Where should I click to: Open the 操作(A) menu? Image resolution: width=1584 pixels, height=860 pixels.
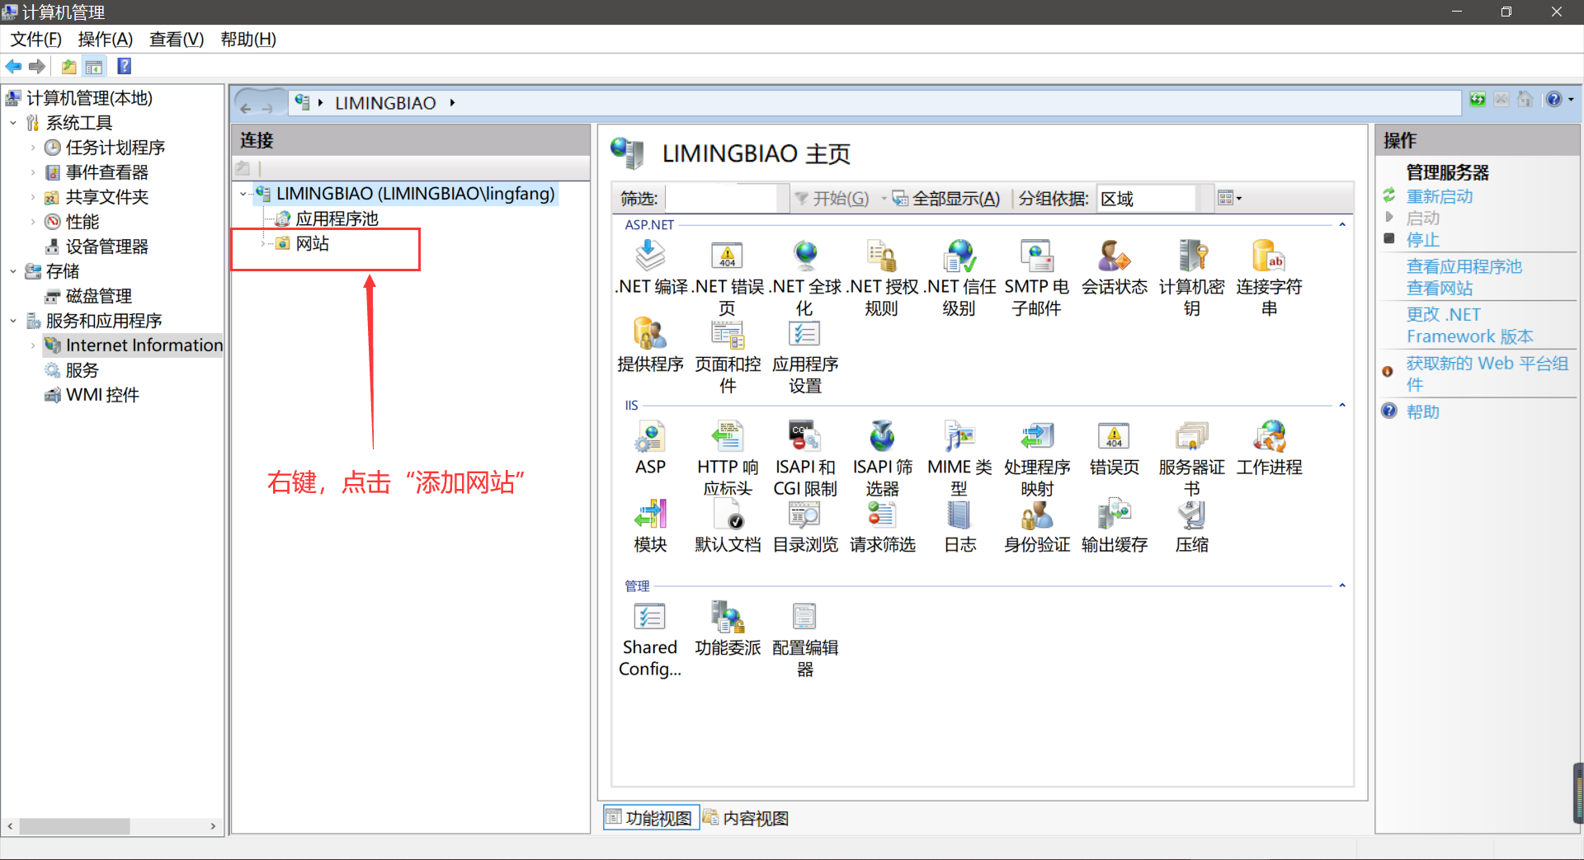tap(105, 40)
